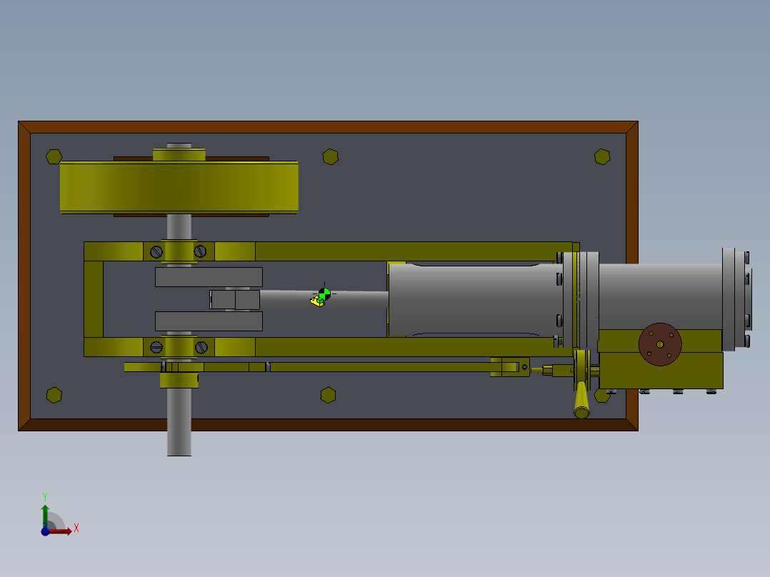The height and width of the screenshot is (577, 770).
Task: Select the large yellow flywheel
Action: tap(179, 187)
